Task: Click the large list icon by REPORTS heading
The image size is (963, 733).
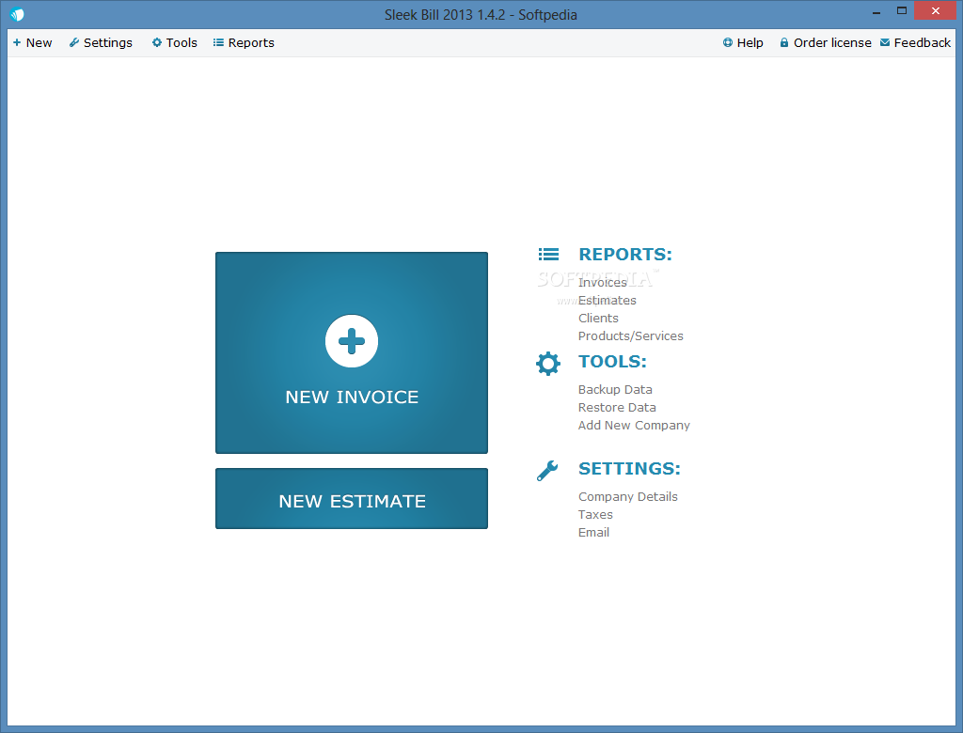Action: (x=548, y=254)
